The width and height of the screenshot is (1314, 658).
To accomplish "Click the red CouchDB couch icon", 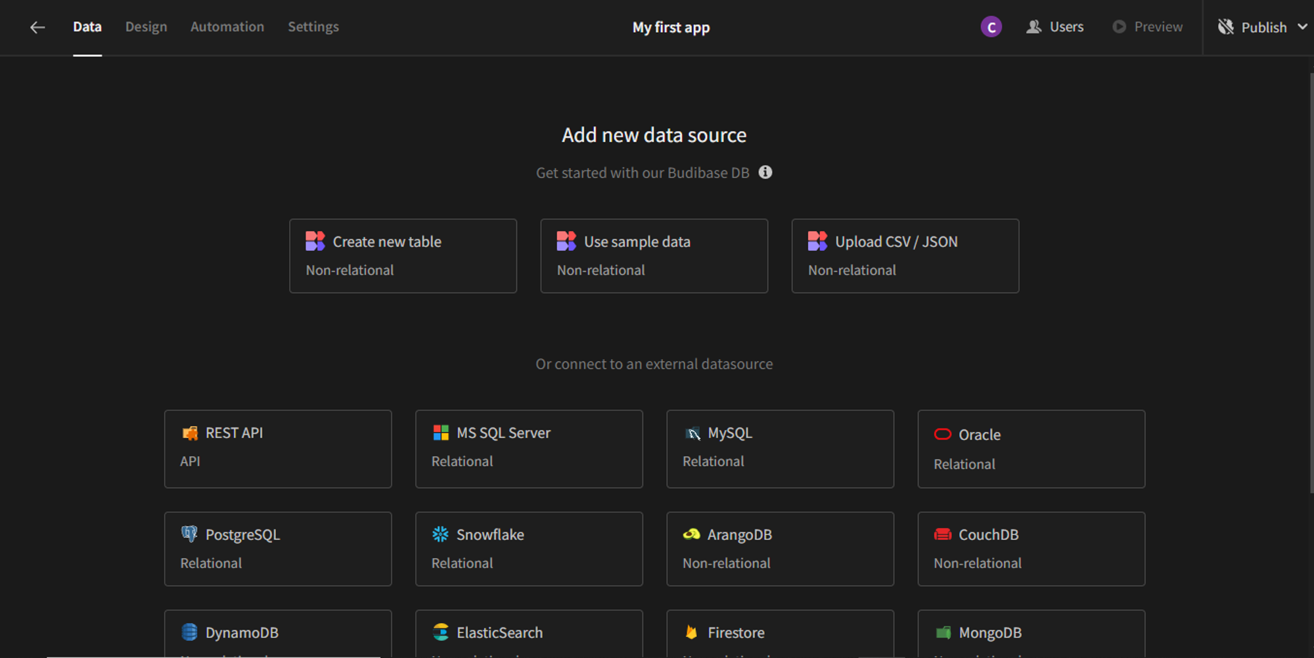I will click(x=943, y=534).
